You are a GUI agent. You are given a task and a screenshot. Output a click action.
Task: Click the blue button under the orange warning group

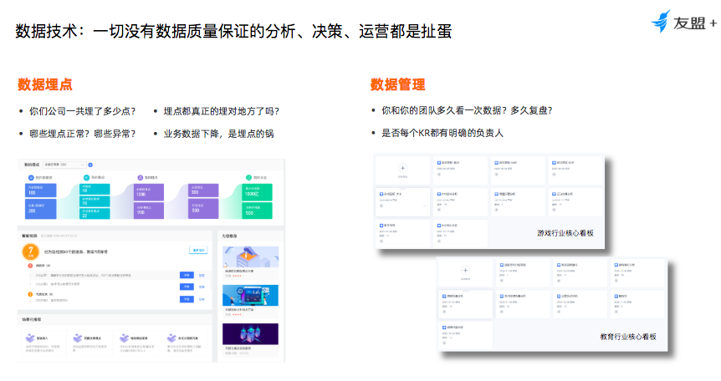(187, 299)
